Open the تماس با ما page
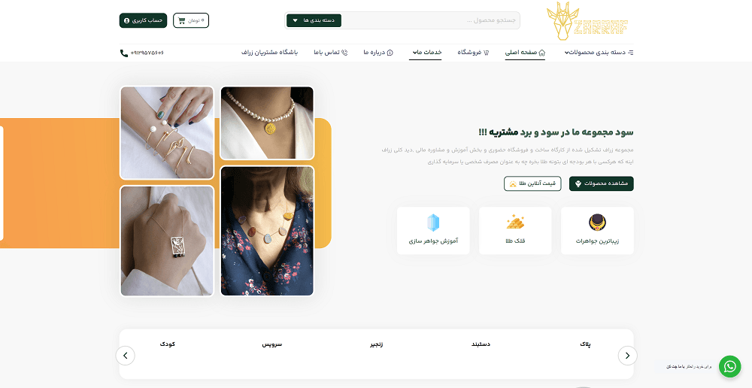 pos(330,53)
